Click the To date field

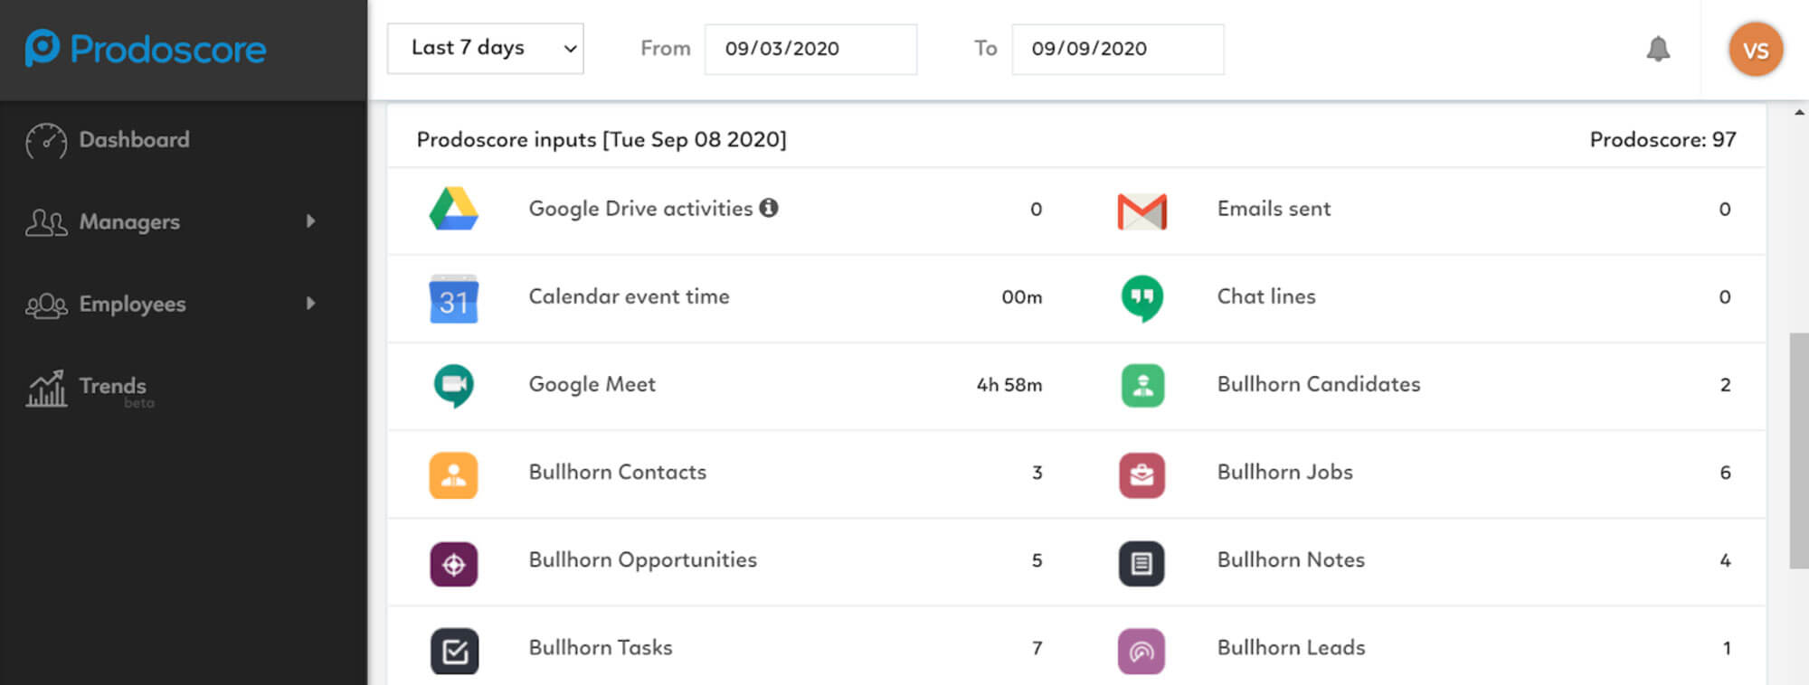click(x=1117, y=49)
